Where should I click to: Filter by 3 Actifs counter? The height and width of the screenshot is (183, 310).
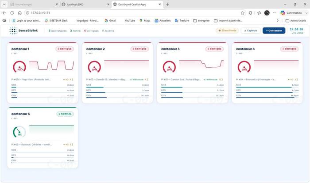(75, 31)
